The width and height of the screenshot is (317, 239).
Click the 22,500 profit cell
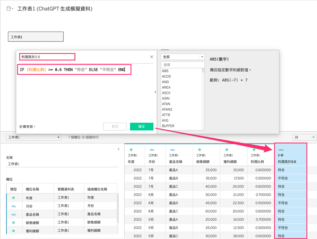234,203
